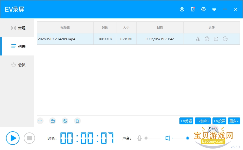Click the delete trash icon below list

click(x=77, y=121)
